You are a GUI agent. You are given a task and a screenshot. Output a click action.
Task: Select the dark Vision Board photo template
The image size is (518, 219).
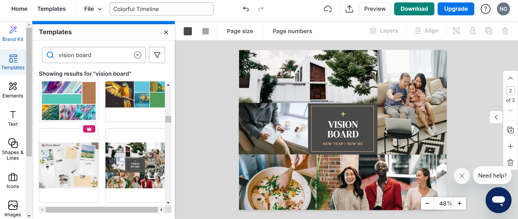pos(135,165)
